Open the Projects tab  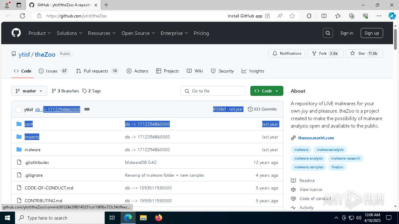coord(167,71)
